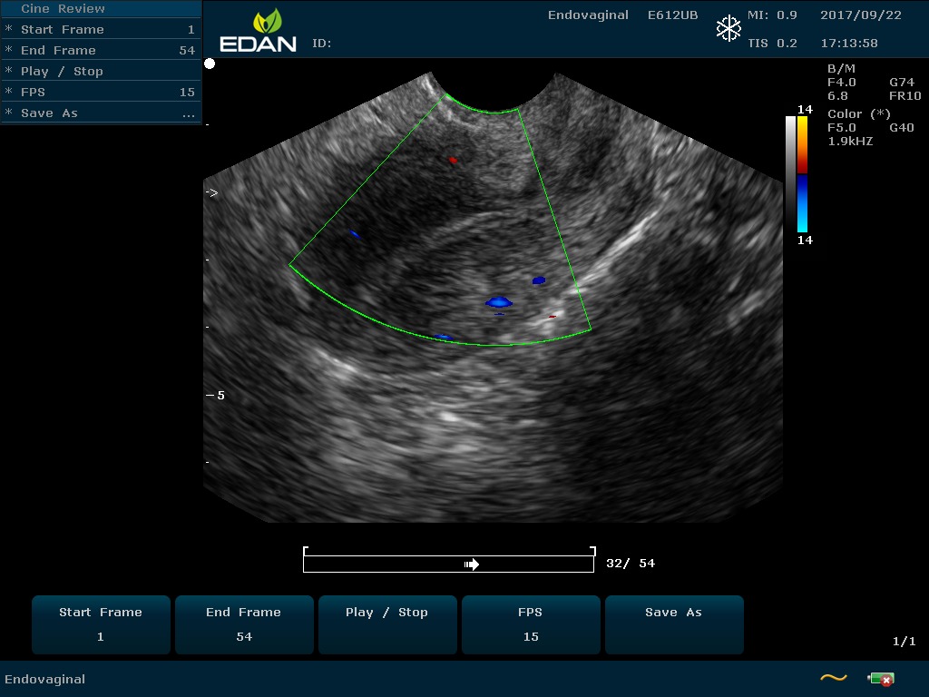
Task: Click the focus position arrow marker
Action: pos(211,193)
